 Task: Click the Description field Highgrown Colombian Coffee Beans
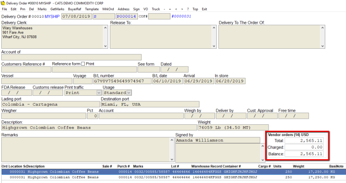[x=99, y=127]
